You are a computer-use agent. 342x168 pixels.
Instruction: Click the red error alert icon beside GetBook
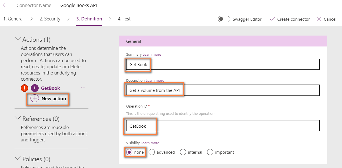25,88
